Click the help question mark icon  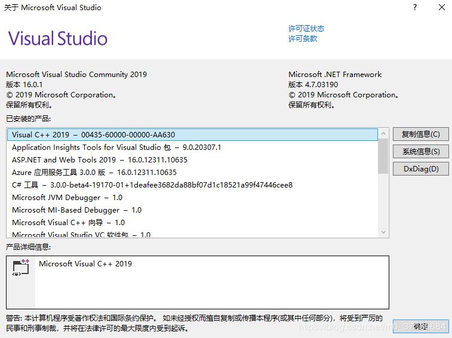click(x=414, y=8)
